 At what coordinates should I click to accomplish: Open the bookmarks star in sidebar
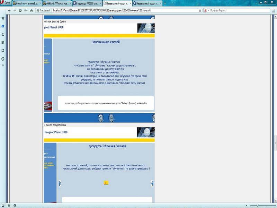(x=3, y=18)
